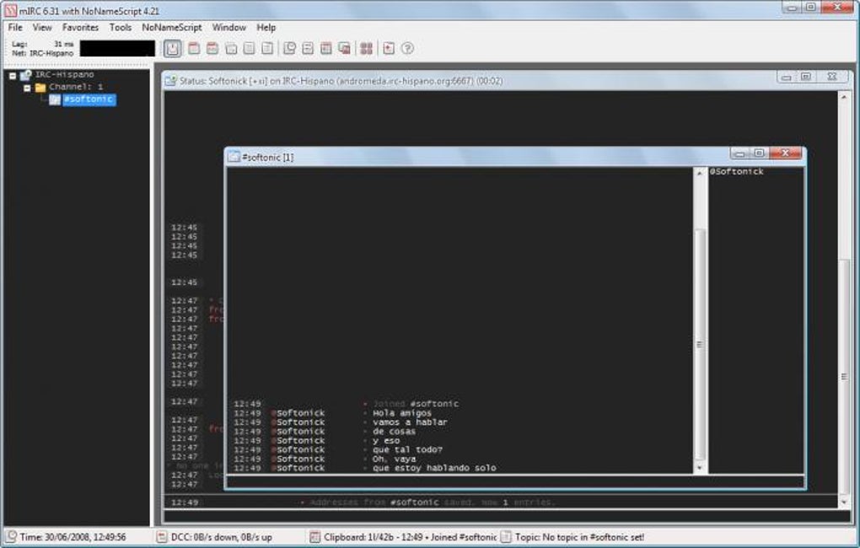This screenshot has height=548, width=860.
Task: Click the #softonic channel window title icon
Action: pyautogui.click(x=234, y=157)
